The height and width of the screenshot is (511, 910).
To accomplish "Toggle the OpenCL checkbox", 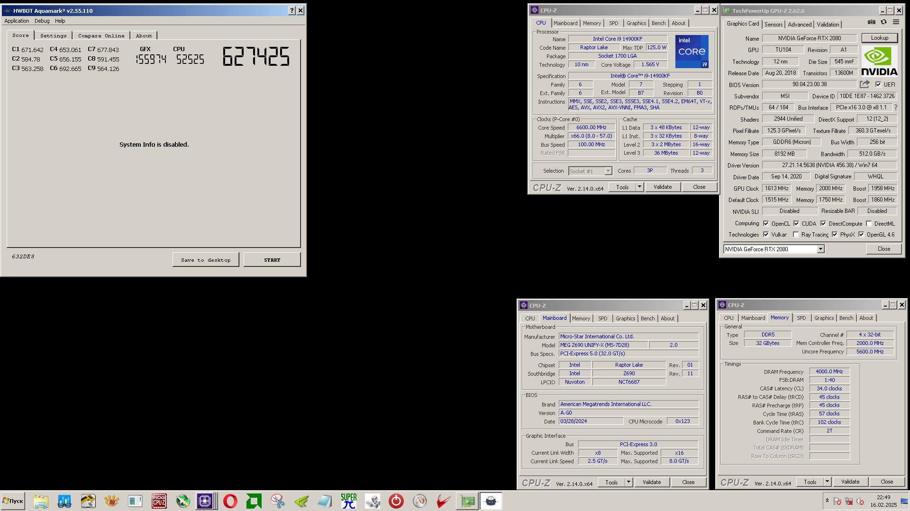I will 766,224.
